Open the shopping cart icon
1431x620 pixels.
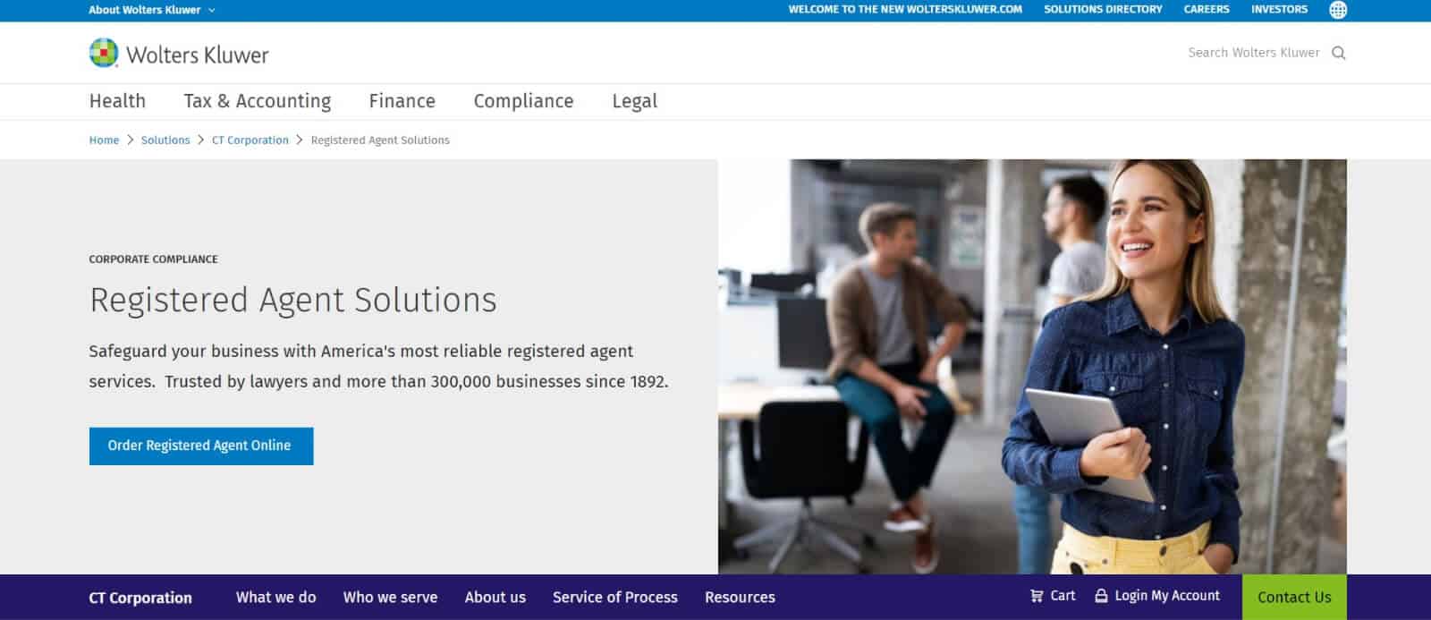tap(1037, 596)
